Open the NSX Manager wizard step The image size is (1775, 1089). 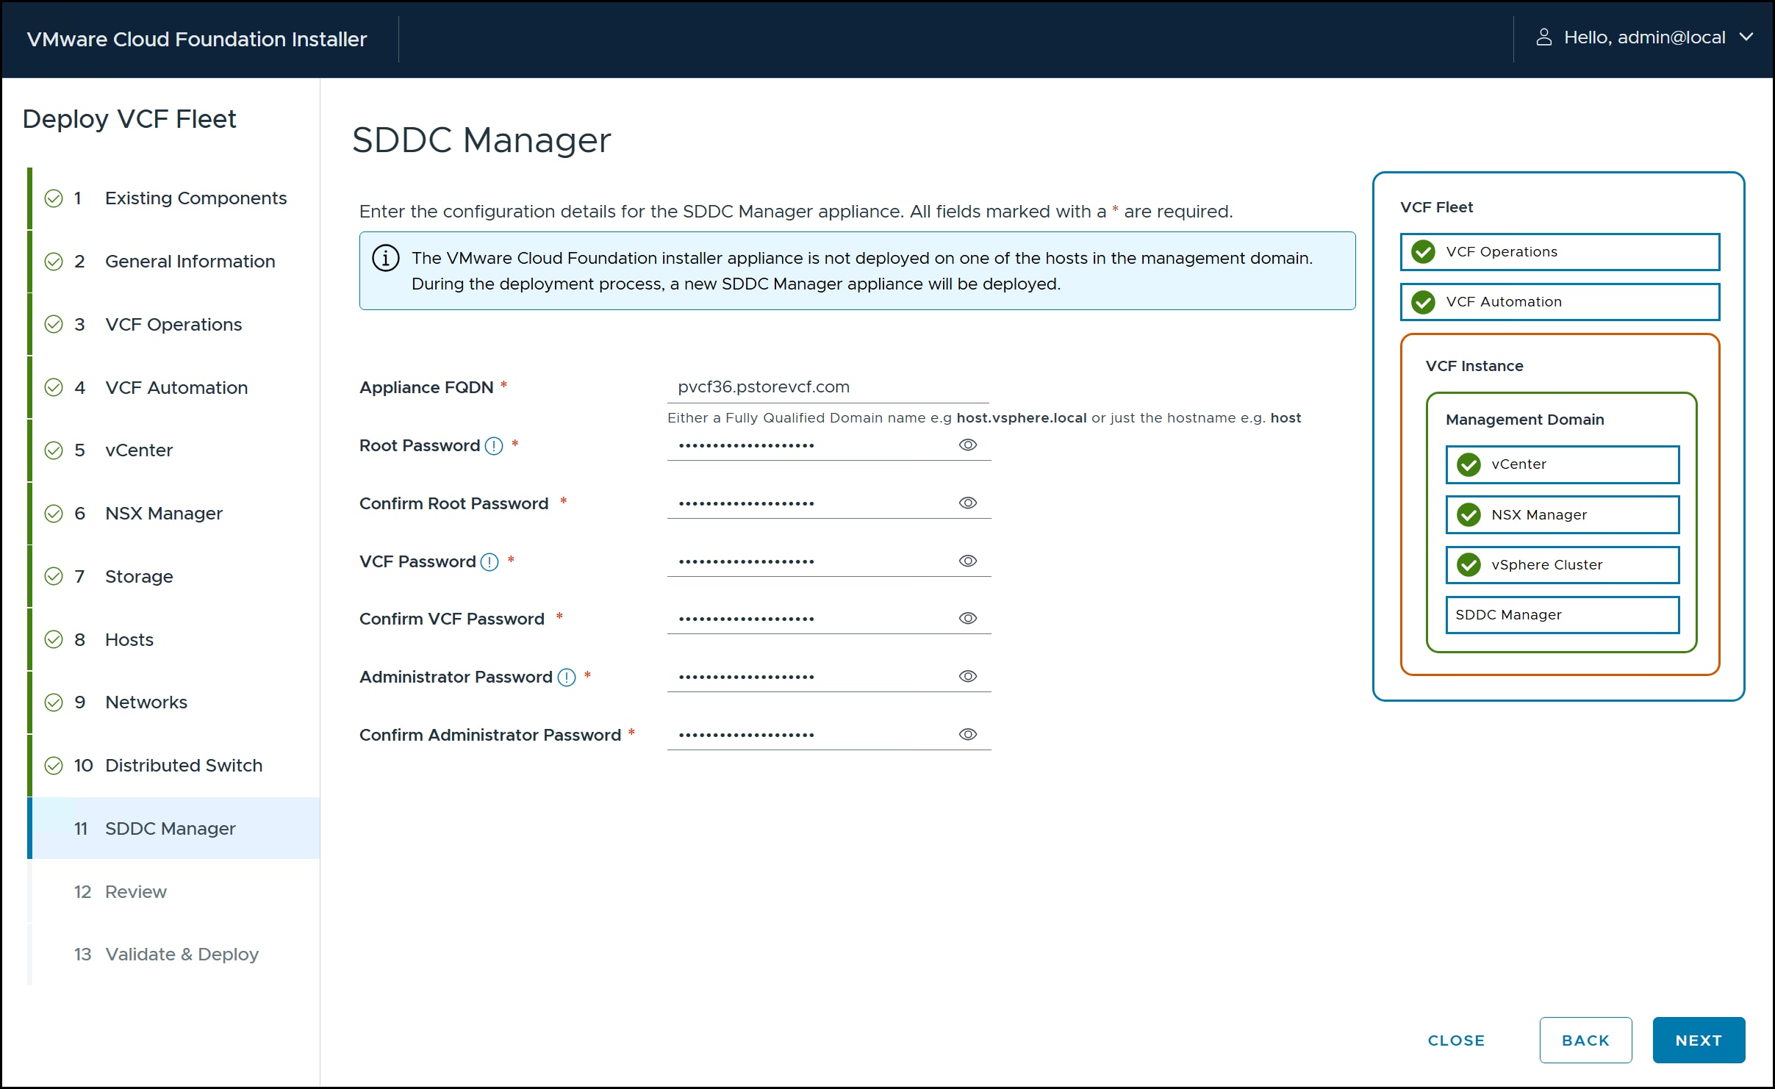175,514
